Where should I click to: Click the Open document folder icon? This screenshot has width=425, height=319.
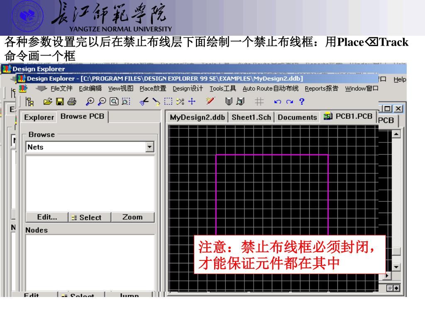(x=48, y=102)
